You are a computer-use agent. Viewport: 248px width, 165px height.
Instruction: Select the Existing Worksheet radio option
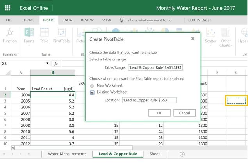point(92,92)
